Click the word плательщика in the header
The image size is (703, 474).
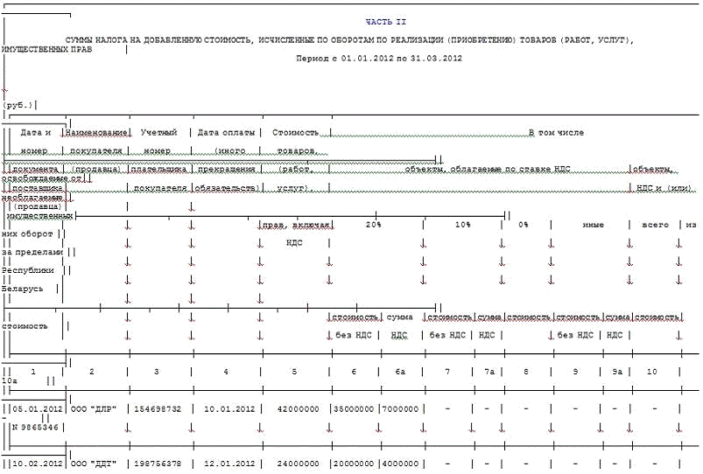158,170
